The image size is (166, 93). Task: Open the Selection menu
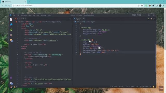pyautogui.click(x=24, y=15)
